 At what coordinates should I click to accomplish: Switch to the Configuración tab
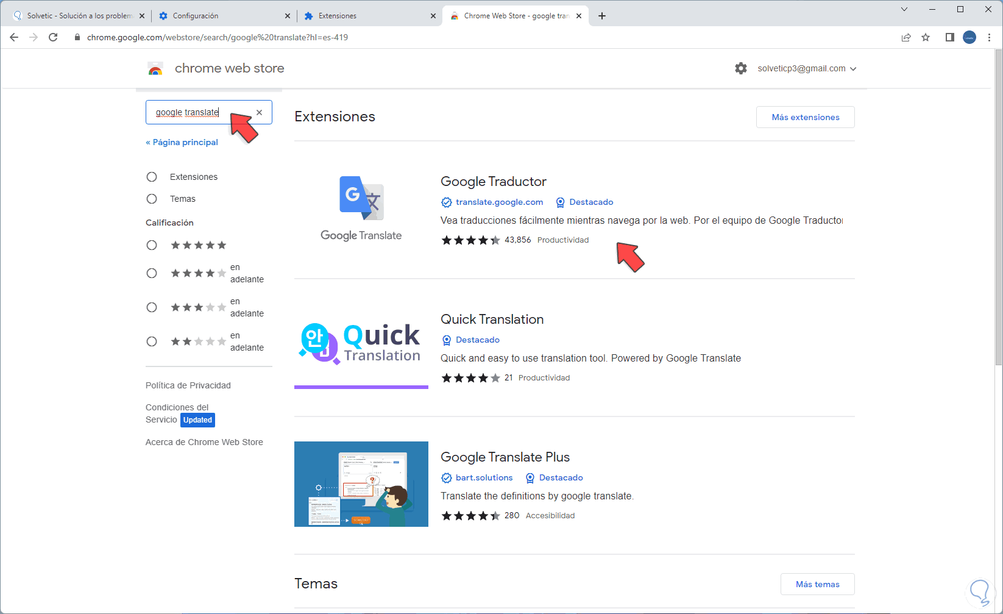point(224,16)
